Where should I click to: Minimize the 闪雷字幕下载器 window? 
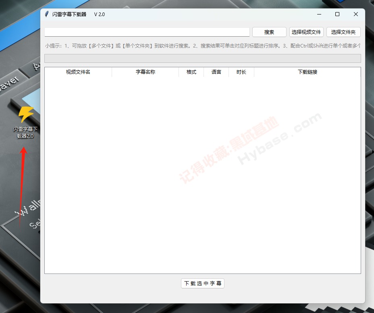[319, 15]
